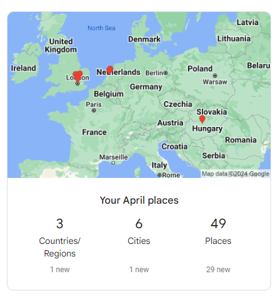Open the 6 Cities stat
This screenshot has height=298, width=278.
pos(139,231)
